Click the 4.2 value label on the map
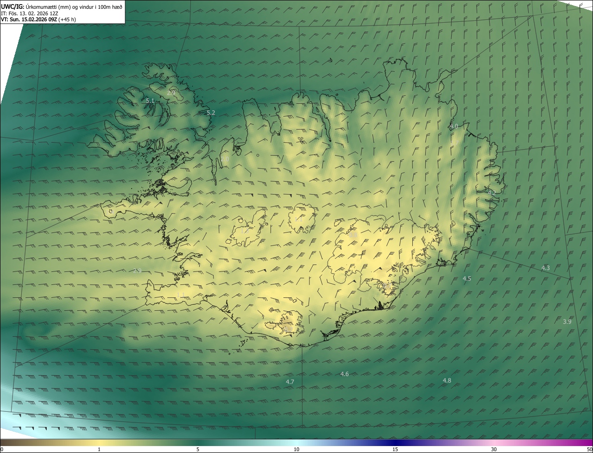The width and height of the screenshot is (593, 453). click(x=492, y=192)
